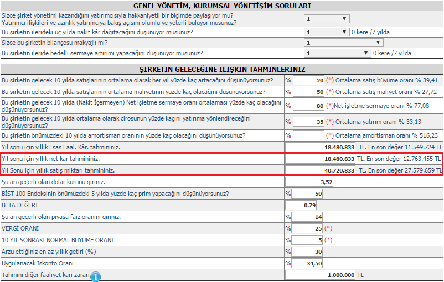Click the 'BETA DEĞERİ' label

point(19,205)
